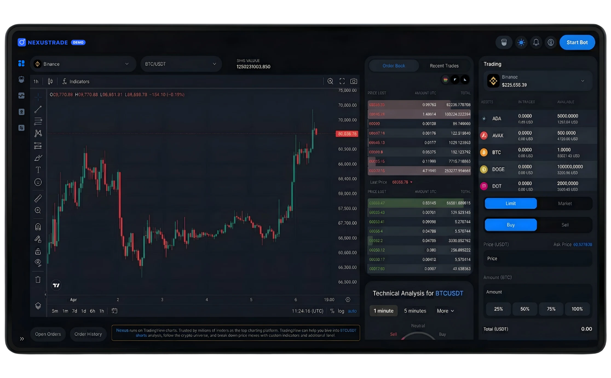Toggle log scale on the chart

[x=341, y=311]
